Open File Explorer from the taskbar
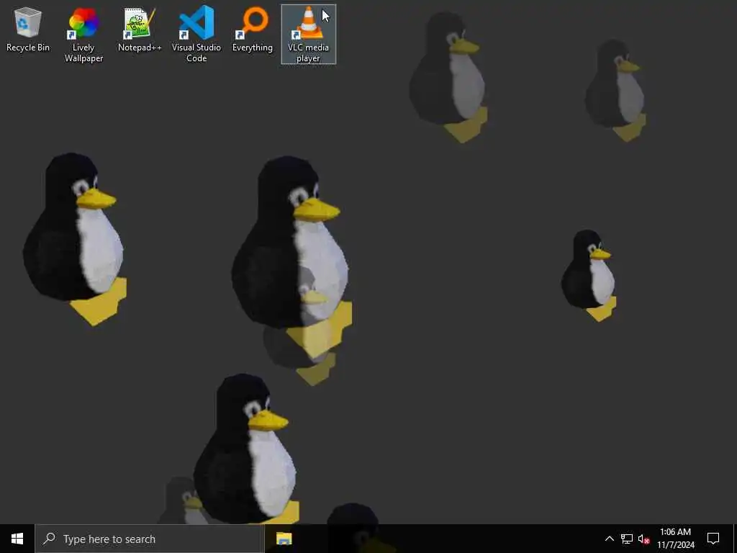The width and height of the screenshot is (737, 553). coord(284,539)
